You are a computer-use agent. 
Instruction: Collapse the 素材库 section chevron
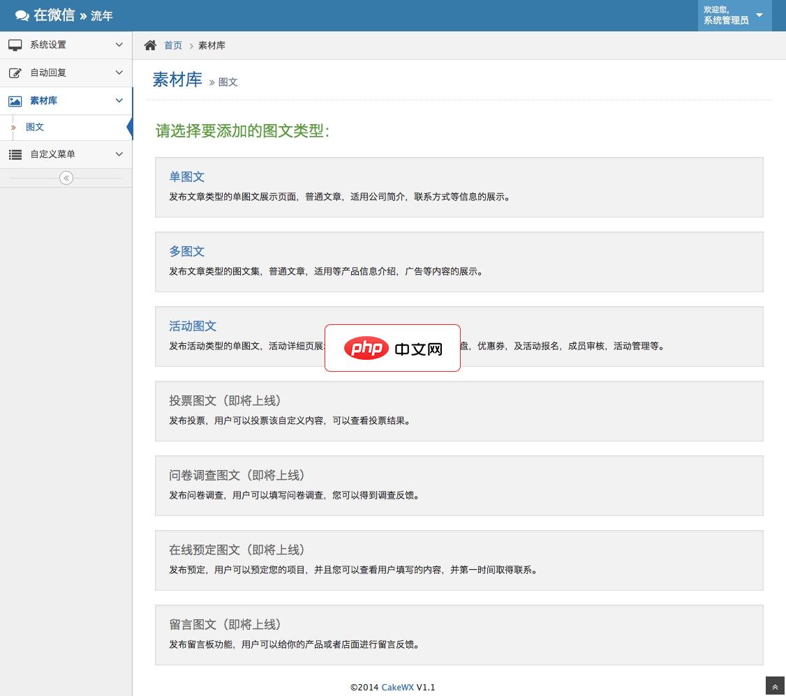tap(119, 100)
